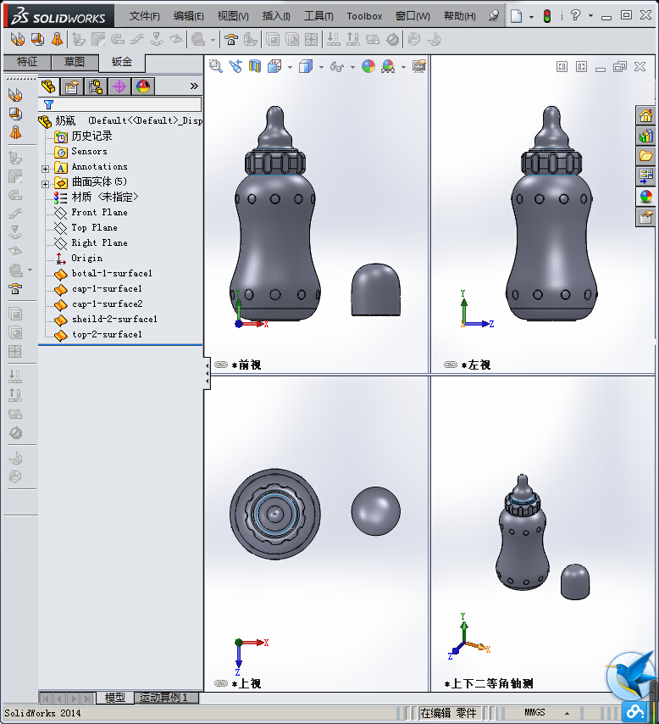Click the Rebuild traffic light icon

tap(547, 16)
